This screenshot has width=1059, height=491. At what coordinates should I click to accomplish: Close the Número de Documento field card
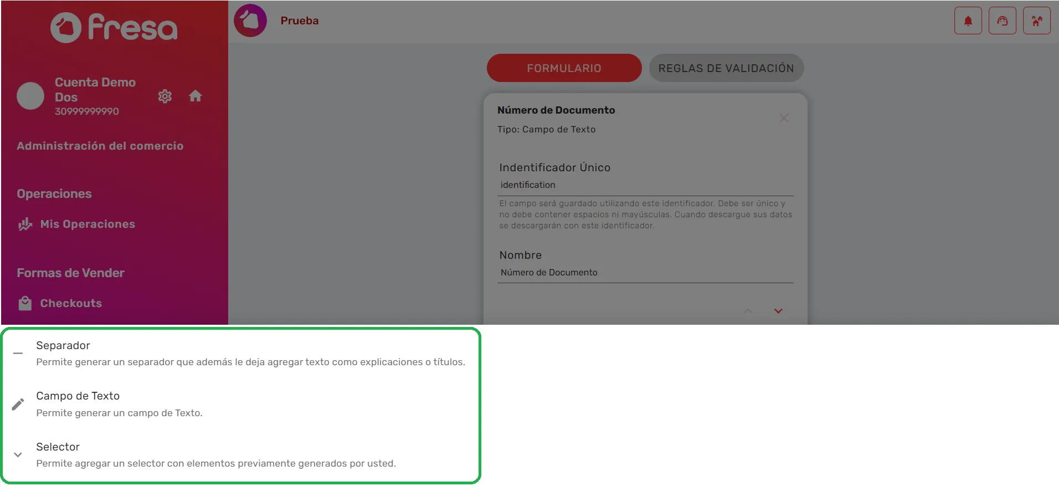coord(784,118)
